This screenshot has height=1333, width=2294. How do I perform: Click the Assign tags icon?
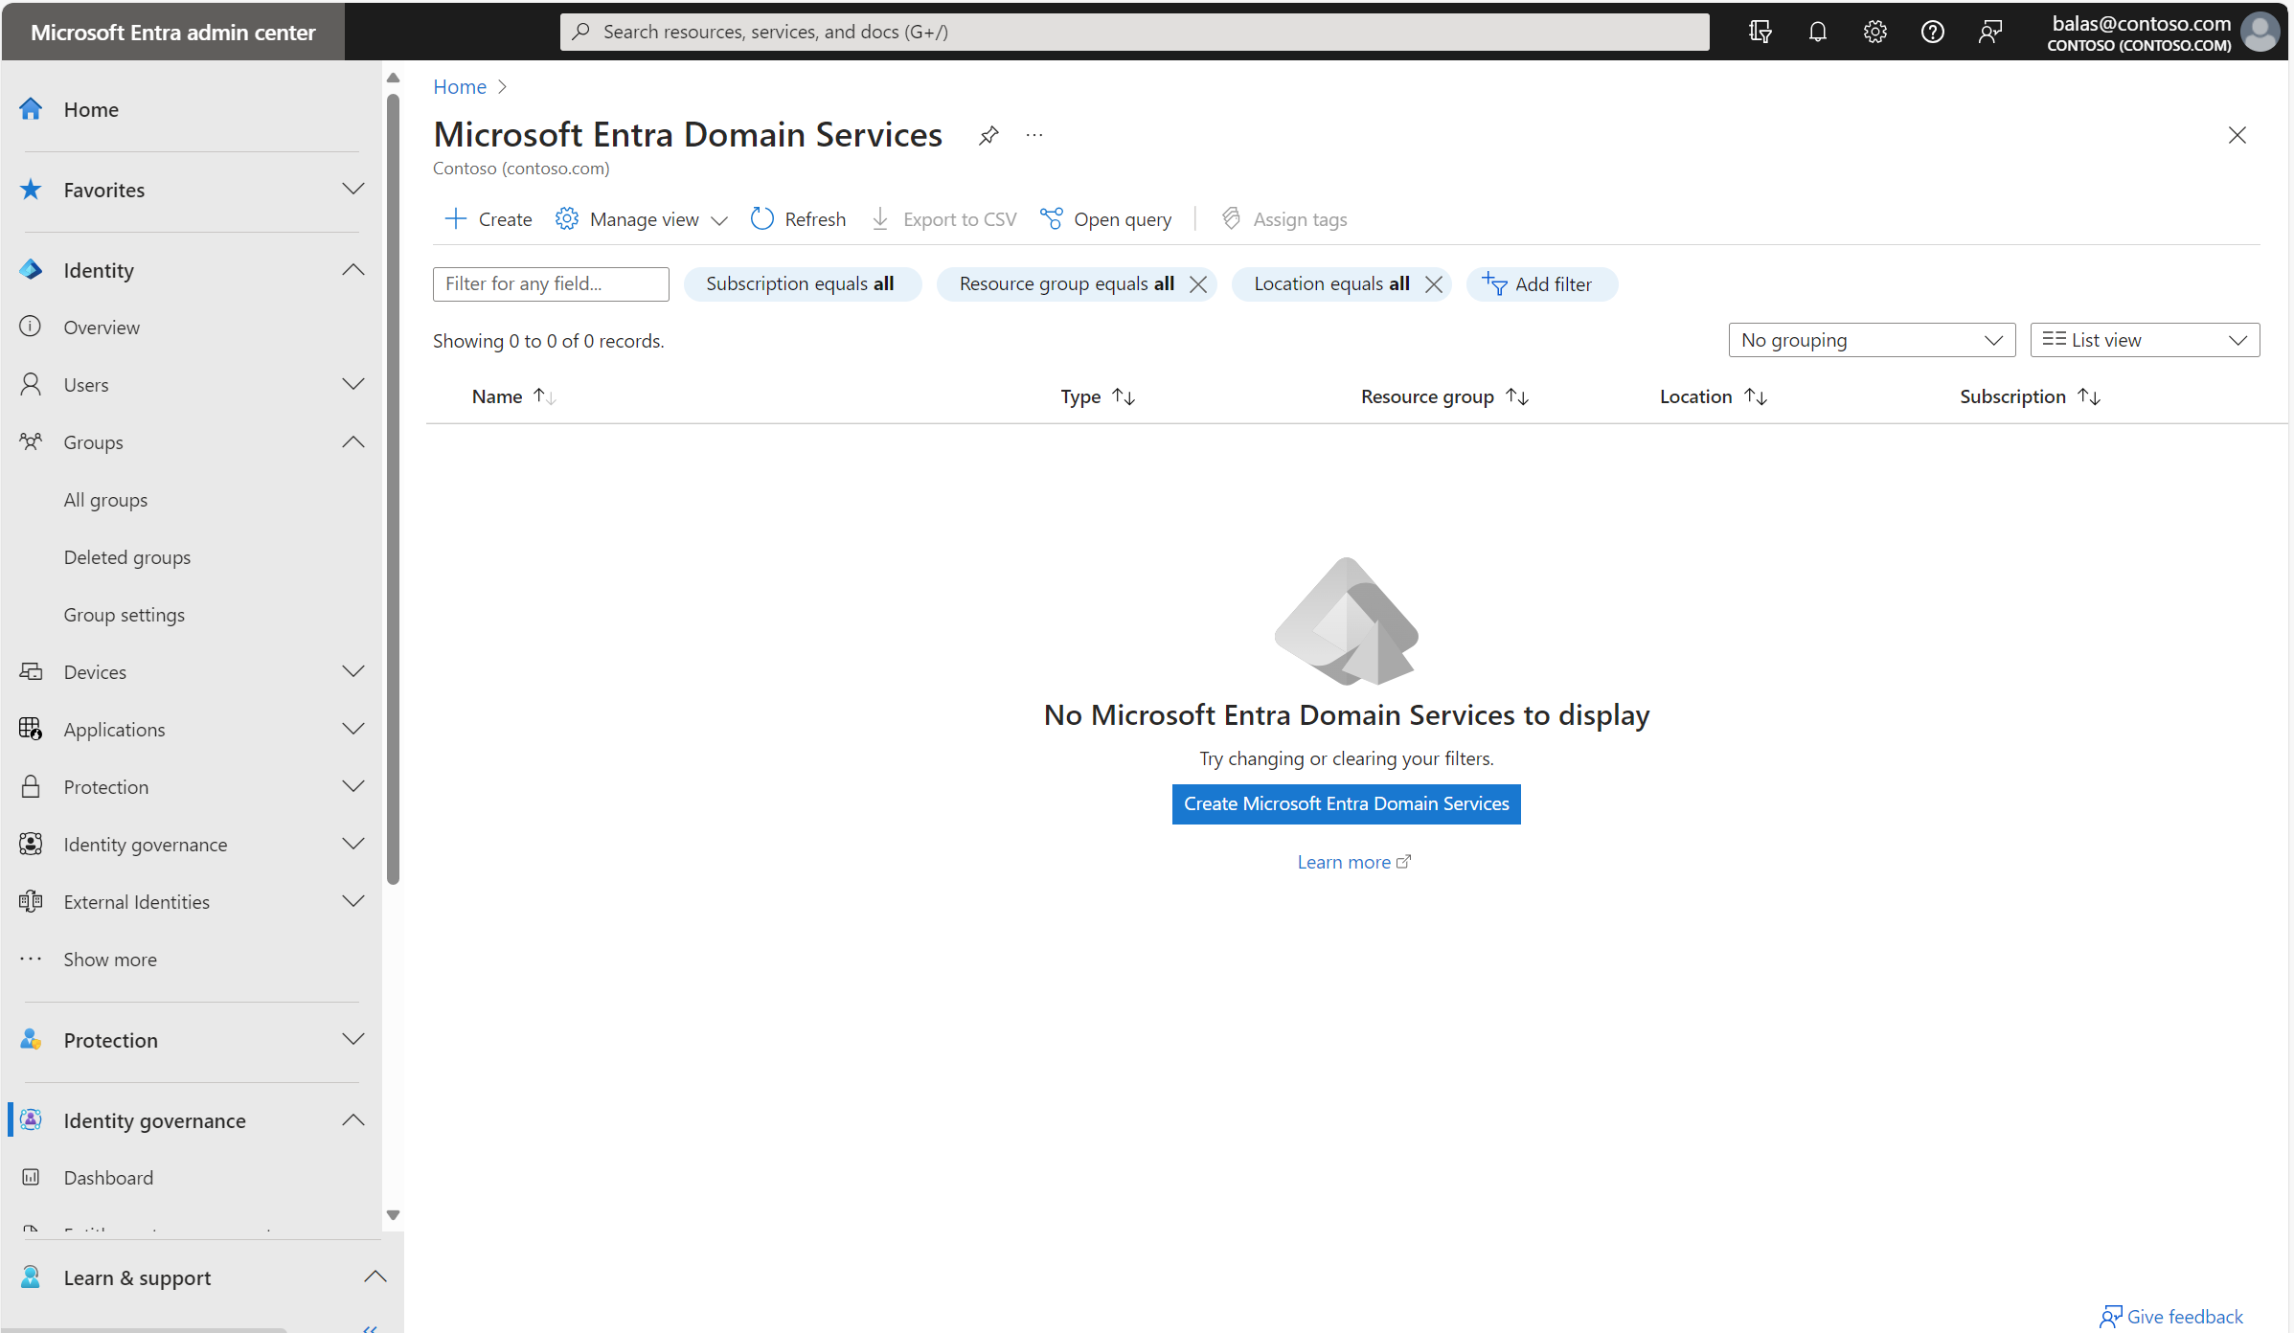click(x=1230, y=217)
